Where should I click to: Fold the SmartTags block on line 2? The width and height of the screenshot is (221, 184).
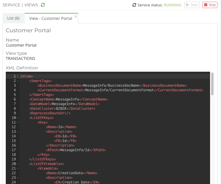coord(18,81)
